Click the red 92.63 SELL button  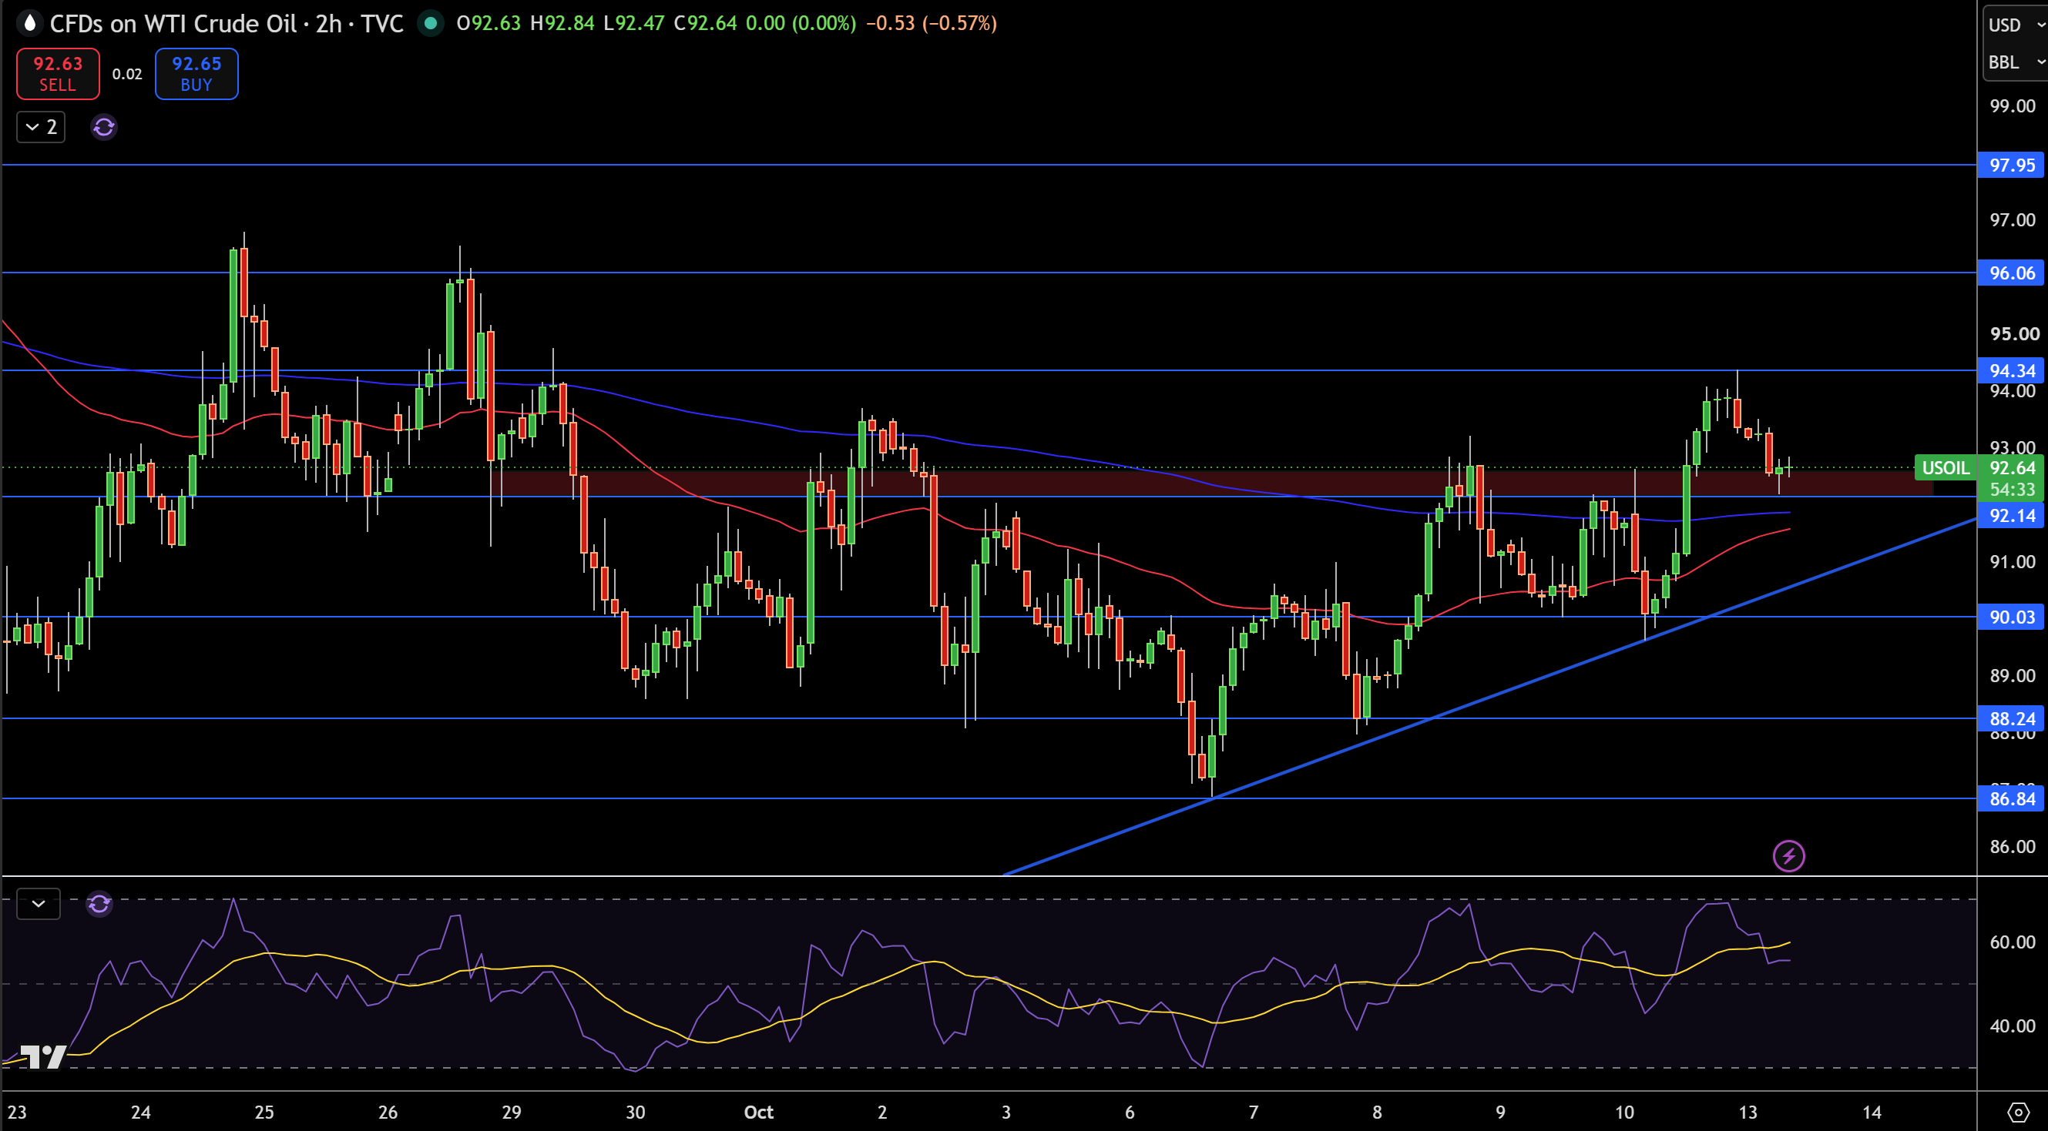[x=58, y=74]
